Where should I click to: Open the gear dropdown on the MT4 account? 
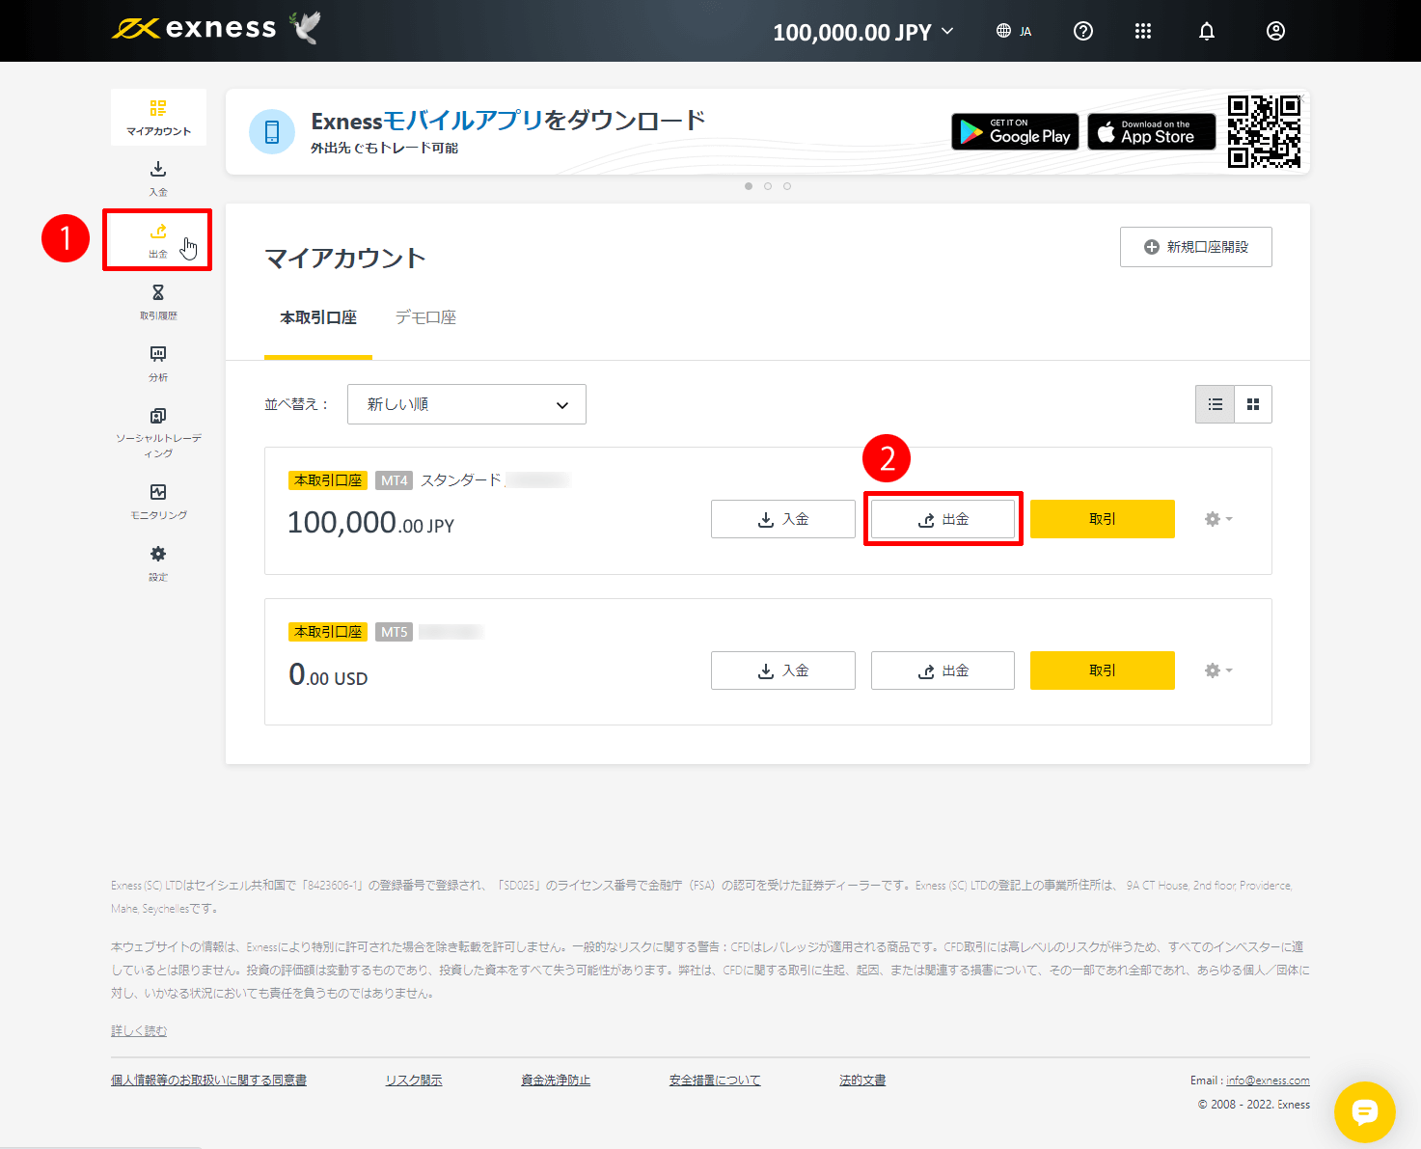[x=1217, y=518]
